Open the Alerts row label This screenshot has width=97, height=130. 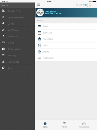point(45,26)
